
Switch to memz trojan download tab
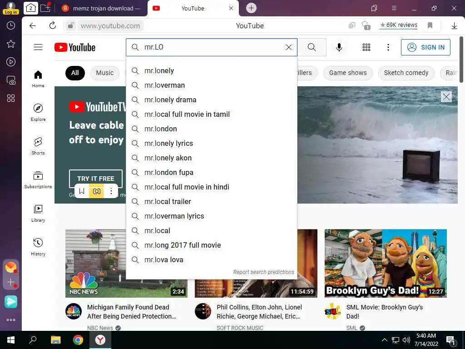(101, 8)
